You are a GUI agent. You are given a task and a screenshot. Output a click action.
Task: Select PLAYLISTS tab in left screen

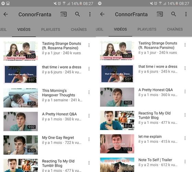[51, 30]
